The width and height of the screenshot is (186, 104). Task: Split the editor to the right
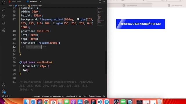[100, 1]
